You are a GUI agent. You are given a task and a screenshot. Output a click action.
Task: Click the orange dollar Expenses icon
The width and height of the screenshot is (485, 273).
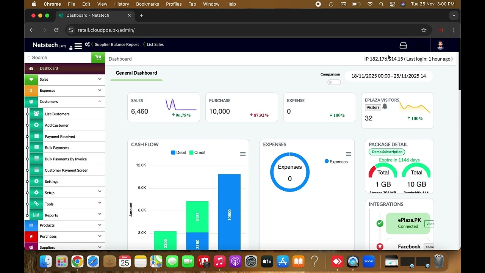[31, 91]
